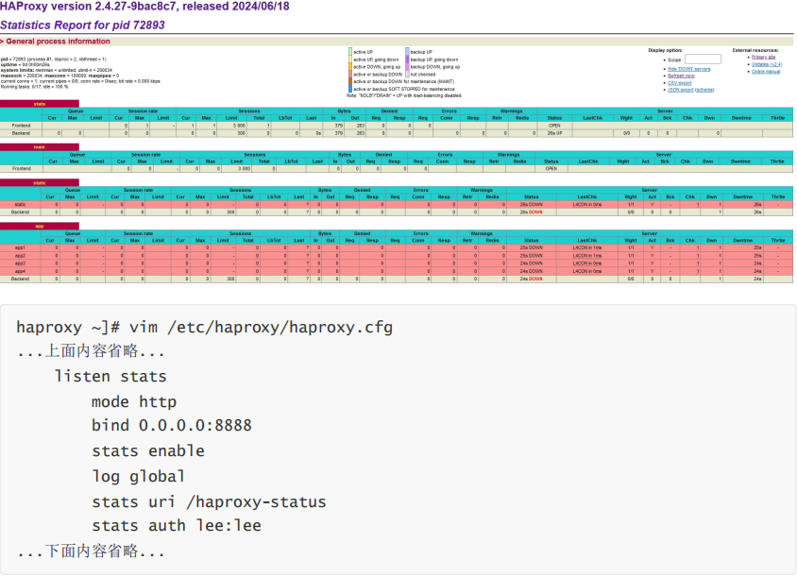Select the 'static' server row name
Viewport: 797px width, 577px height.
pos(21,204)
